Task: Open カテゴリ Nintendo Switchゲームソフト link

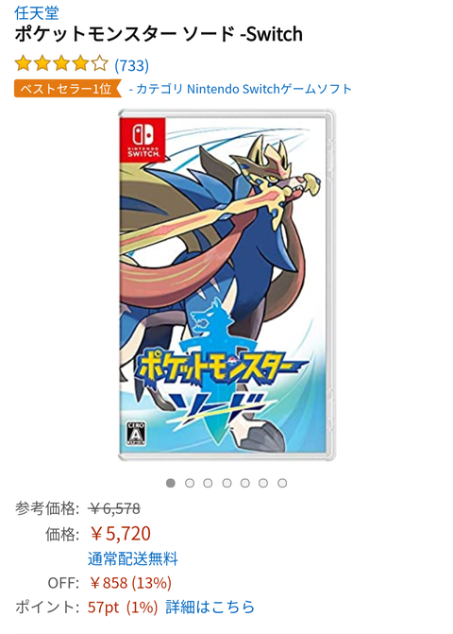Action: pos(241,89)
